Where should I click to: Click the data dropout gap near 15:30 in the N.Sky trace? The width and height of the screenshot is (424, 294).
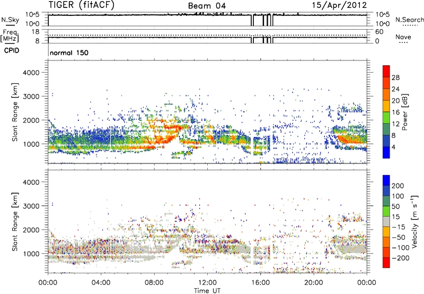point(253,20)
